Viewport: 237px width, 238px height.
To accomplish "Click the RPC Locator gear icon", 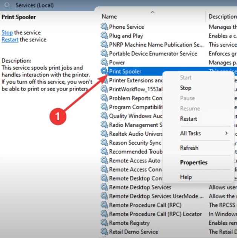I will (x=104, y=214).
